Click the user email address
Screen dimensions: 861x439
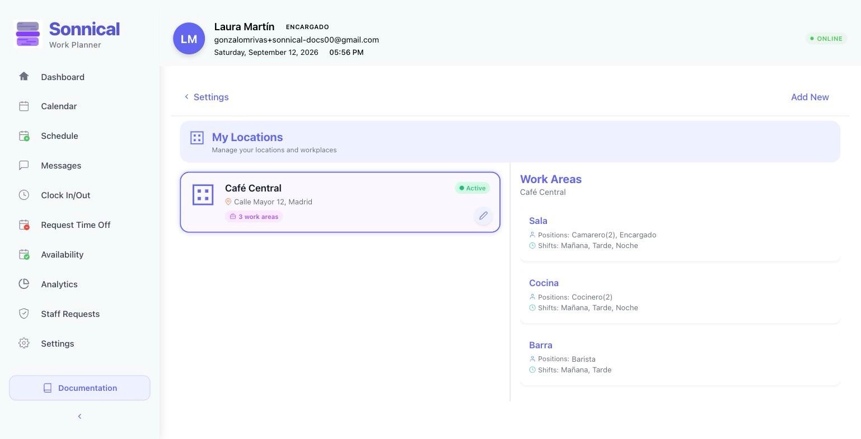[296, 40]
